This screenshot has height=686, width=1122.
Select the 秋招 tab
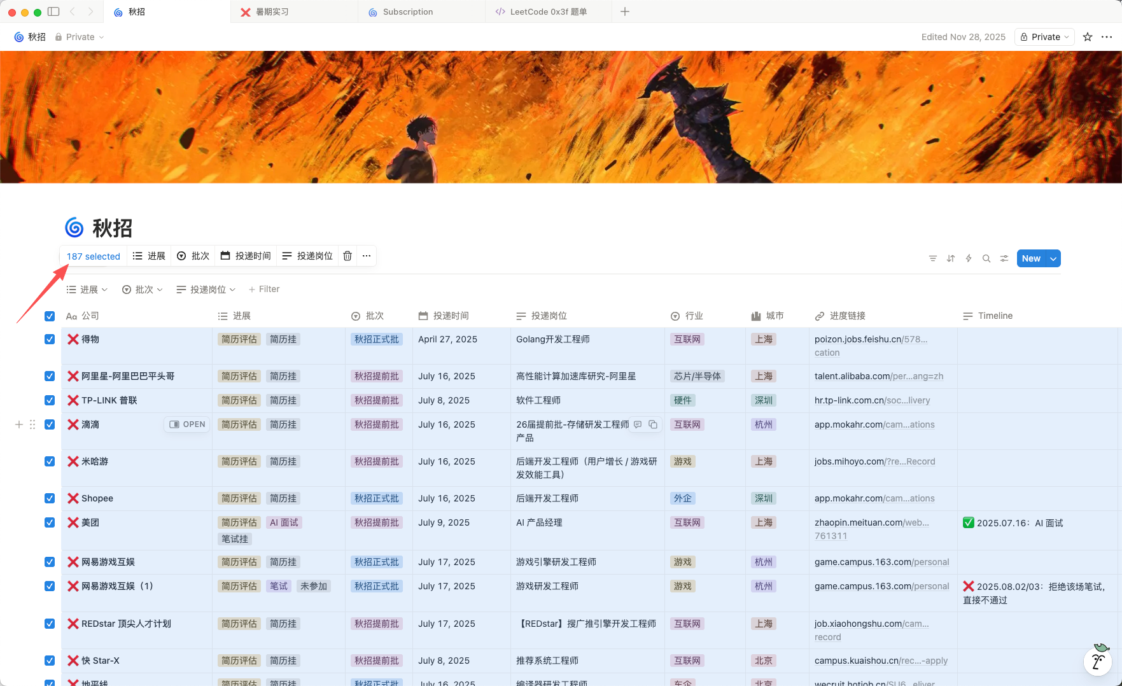[167, 11]
